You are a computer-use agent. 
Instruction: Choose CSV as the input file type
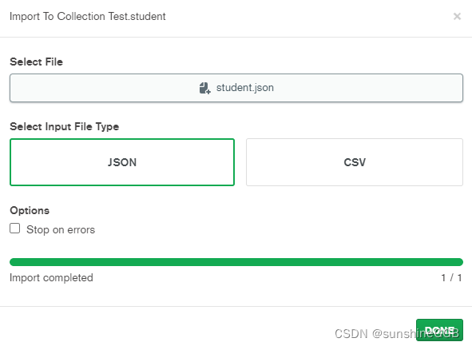pos(355,162)
